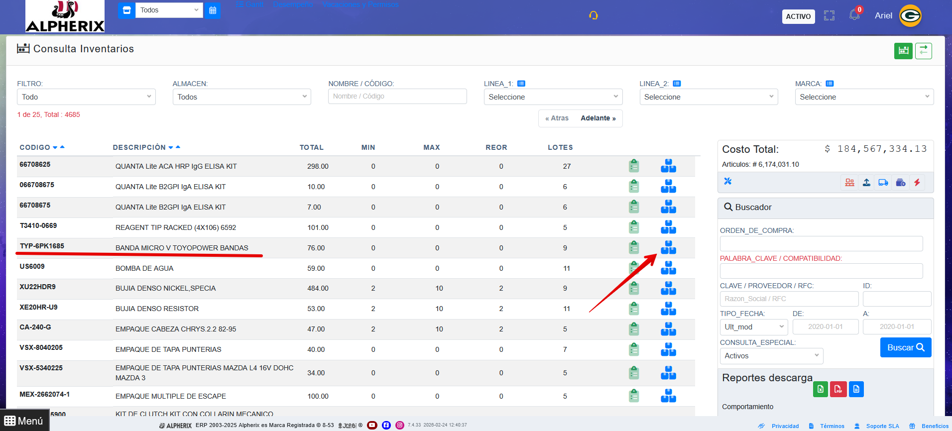This screenshot has height=431, width=952.
Task: Open the FILTRO dropdown
Action: click(x=86, y=97)
